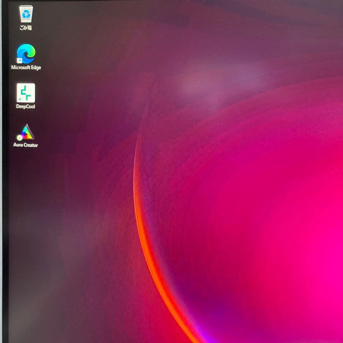Click the shortcut arrow on the Edge icon
Screen dimensions: 343x343
(x=20, y=61)
